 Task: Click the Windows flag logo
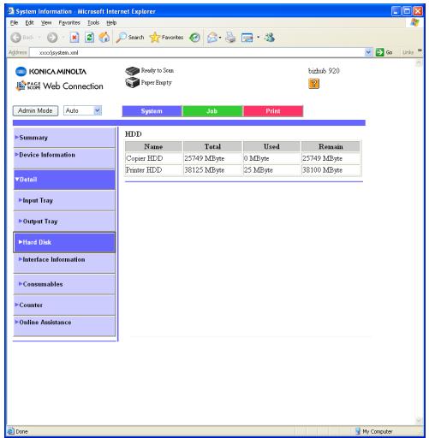click(414, 22)
